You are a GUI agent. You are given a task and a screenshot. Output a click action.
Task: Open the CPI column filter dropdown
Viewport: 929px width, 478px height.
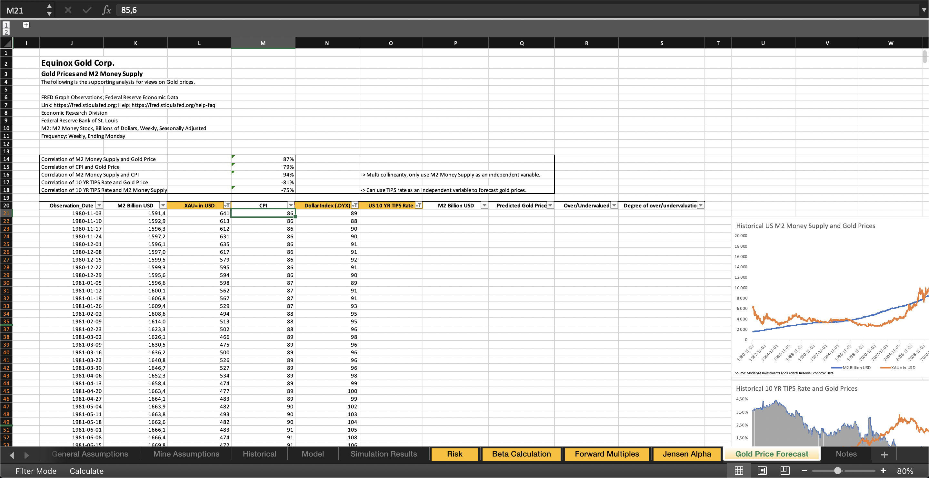[291, 205]
